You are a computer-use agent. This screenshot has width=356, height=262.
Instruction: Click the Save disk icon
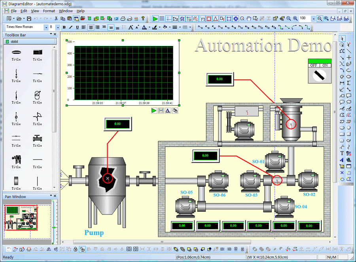(29, 19)
